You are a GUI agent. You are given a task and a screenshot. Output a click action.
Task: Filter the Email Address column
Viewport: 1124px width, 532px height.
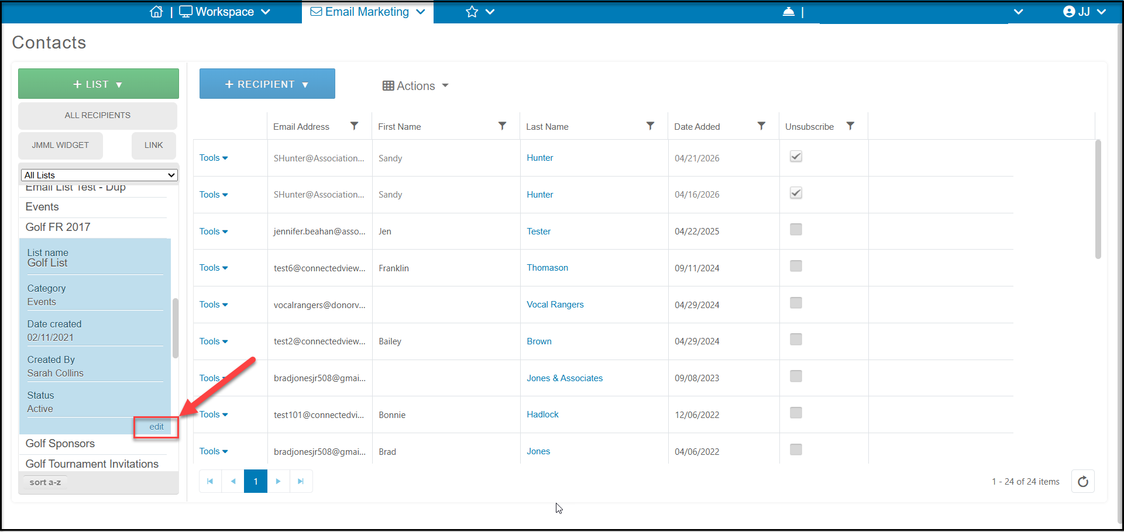pos(354,126)
